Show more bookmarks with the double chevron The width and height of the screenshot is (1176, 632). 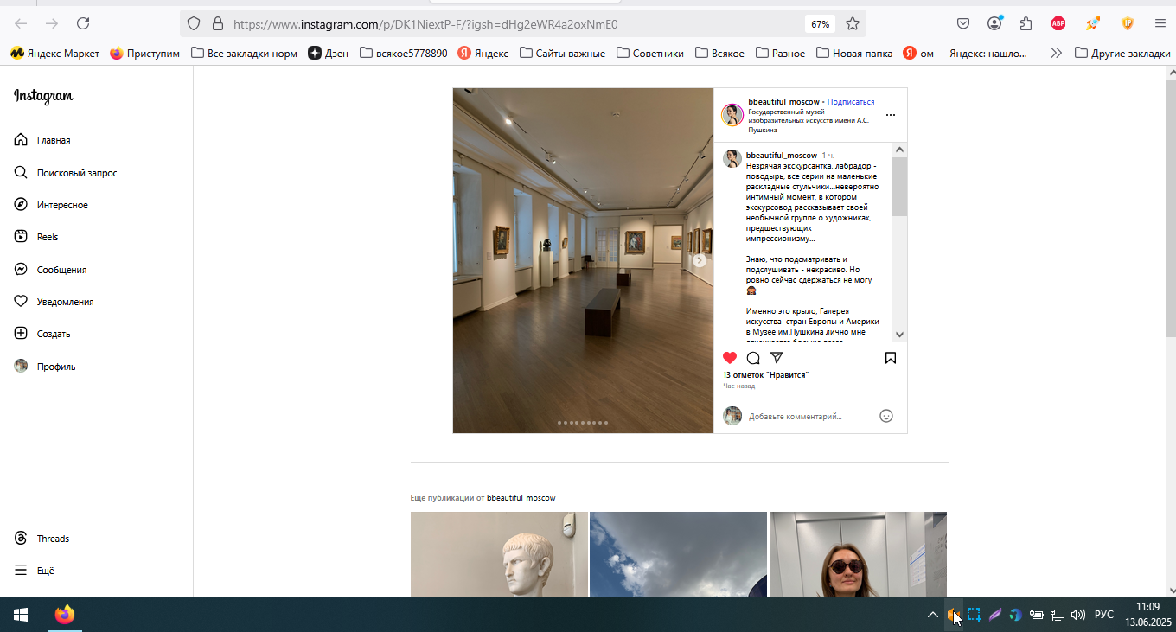pyautogui.click(x=1056, y=53)
